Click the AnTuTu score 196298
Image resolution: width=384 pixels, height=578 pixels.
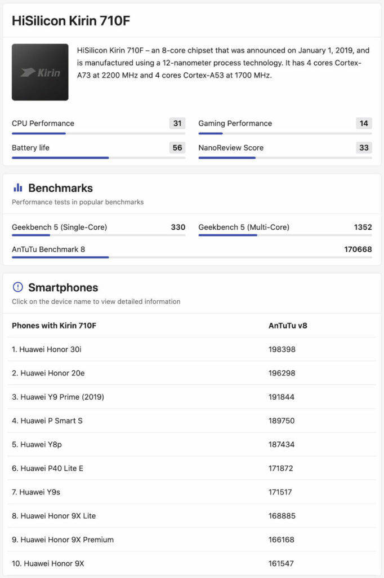(282, 373)
